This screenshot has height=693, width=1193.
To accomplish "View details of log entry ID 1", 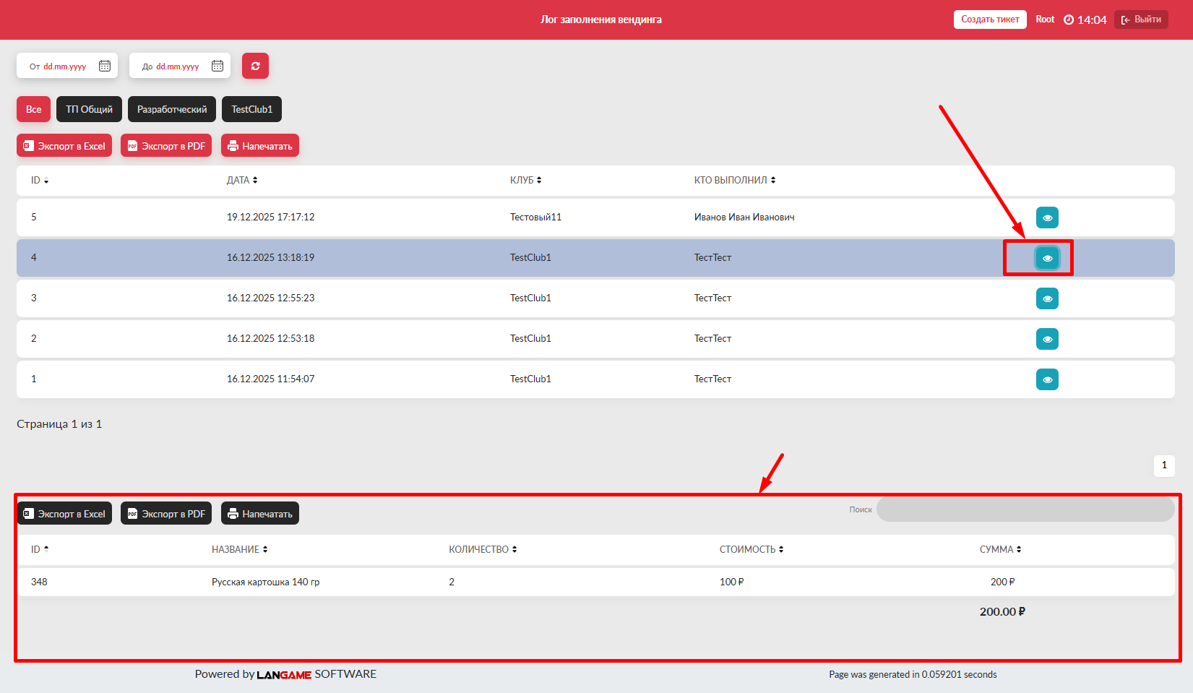I will pyautogui.click(x=1047, y=379).
